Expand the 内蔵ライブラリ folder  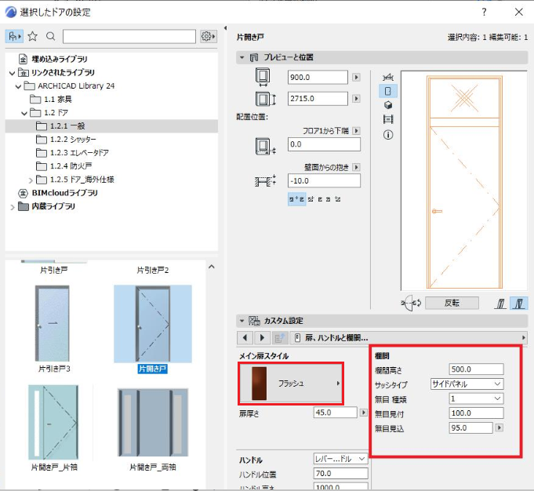click(13, 207)
